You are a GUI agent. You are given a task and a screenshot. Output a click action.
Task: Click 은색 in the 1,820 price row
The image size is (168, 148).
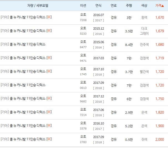coord(144,112)
